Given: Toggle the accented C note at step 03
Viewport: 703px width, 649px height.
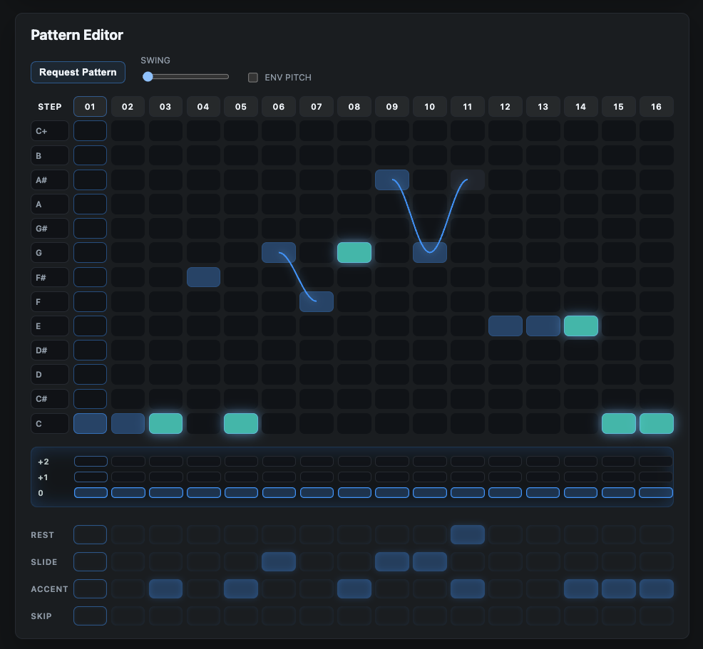Looking at the screenshot, I should [x=165, y=423].
